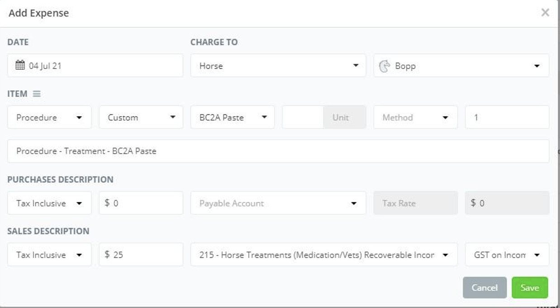Screen dimensions: 560x308
Task: Edit the Procedure - Treatment - BC2A Paste description
Action: click(278, 151)
